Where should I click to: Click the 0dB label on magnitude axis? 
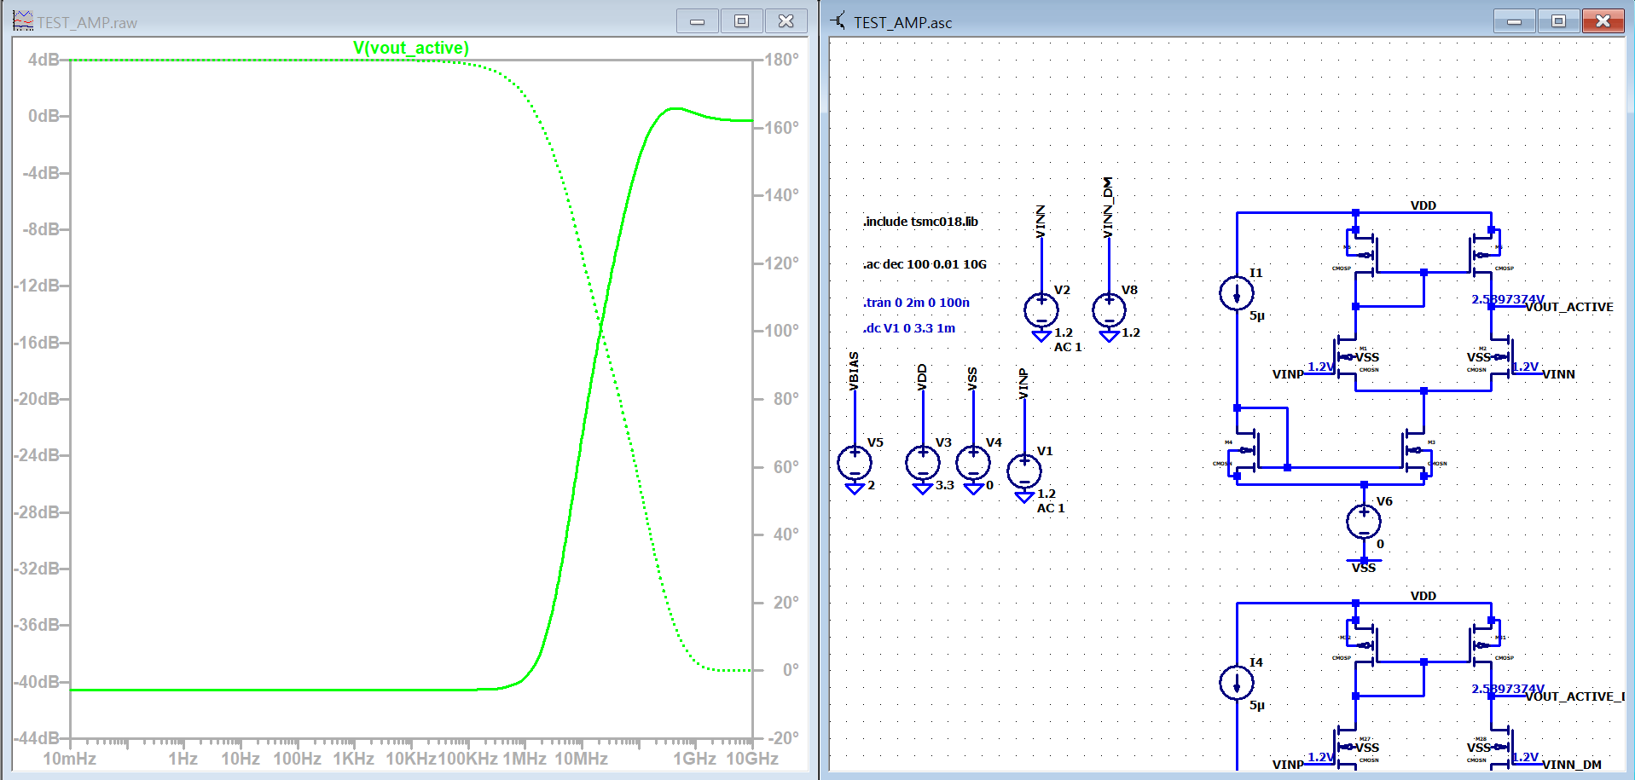click(43, 116)
